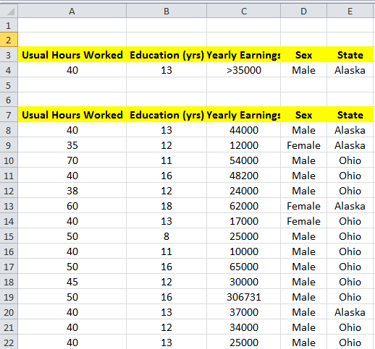Select hours cell 45 in row 18
The image size is (375, 349).
click(x=72, y=282)
